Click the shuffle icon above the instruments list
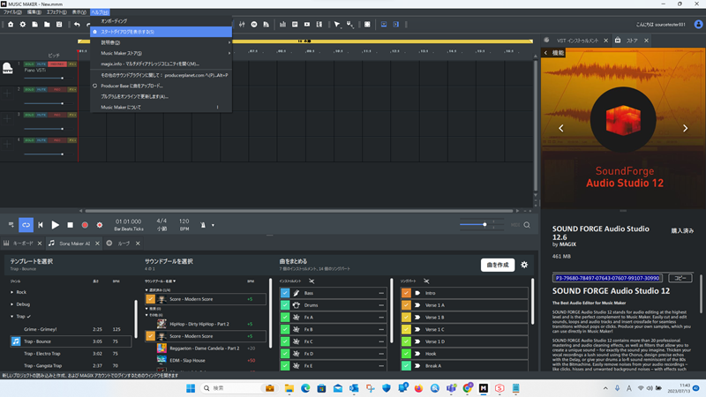706x397 pixels. tap(312, 281)
